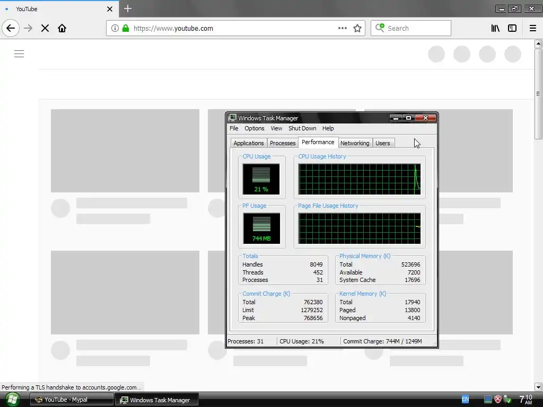543x407 pixels.
Task: Click the red security shield tray icon
Action: coord(497,400)
